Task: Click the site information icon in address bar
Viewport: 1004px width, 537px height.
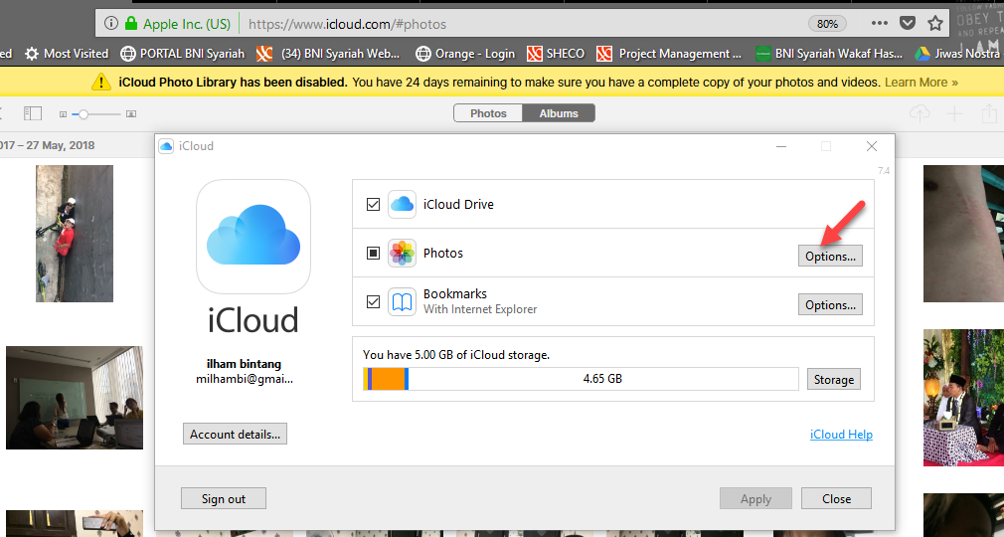Action: (x=110, y=24)
